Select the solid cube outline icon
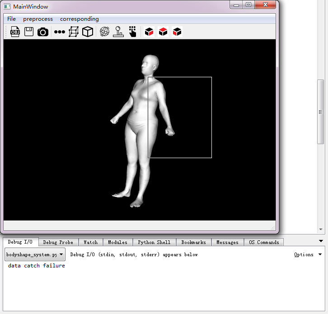Image resolution: width=328 pixels, height=314 pixels. pyautogui.click(x=87, y=32)
